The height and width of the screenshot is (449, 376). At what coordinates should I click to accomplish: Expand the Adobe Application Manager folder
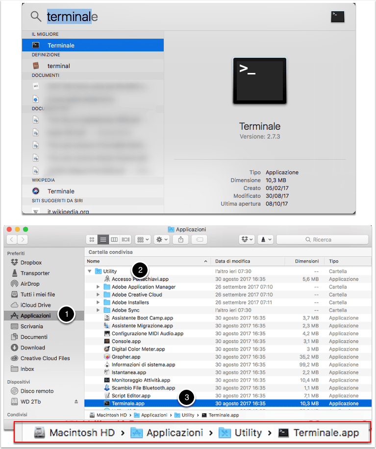click(98, 286)
